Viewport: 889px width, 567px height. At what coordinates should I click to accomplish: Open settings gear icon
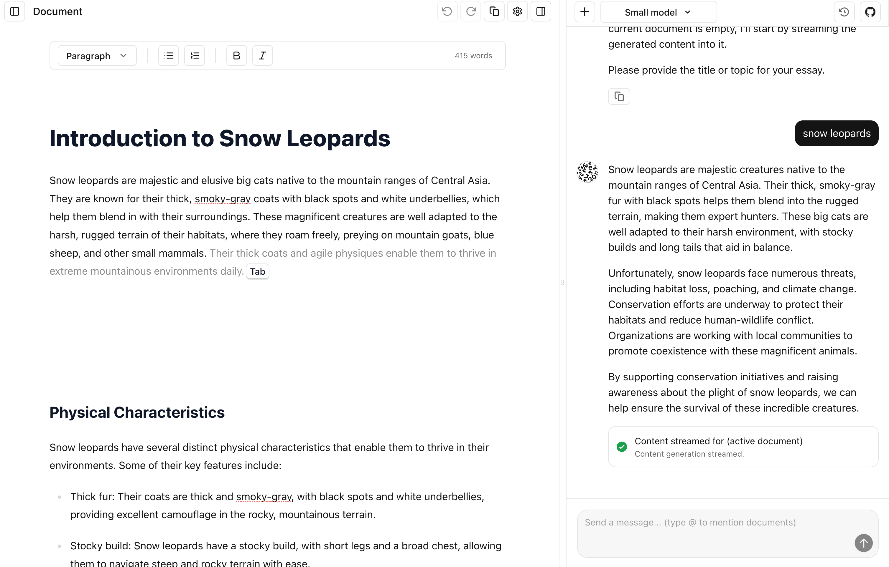tap(517, 11)
